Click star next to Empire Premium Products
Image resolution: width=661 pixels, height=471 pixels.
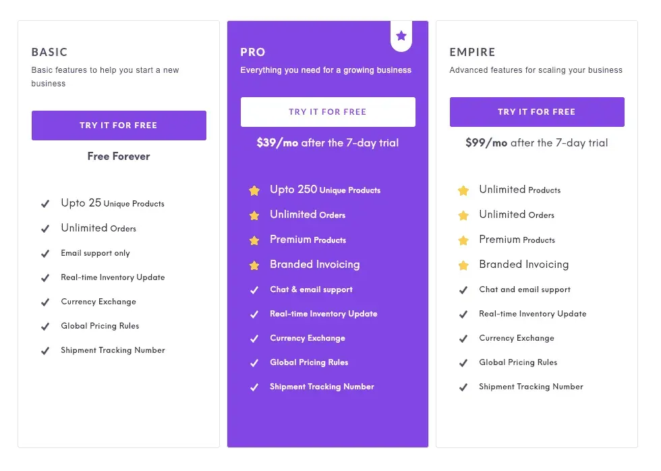pyautogui.click(x=463, y=240)
